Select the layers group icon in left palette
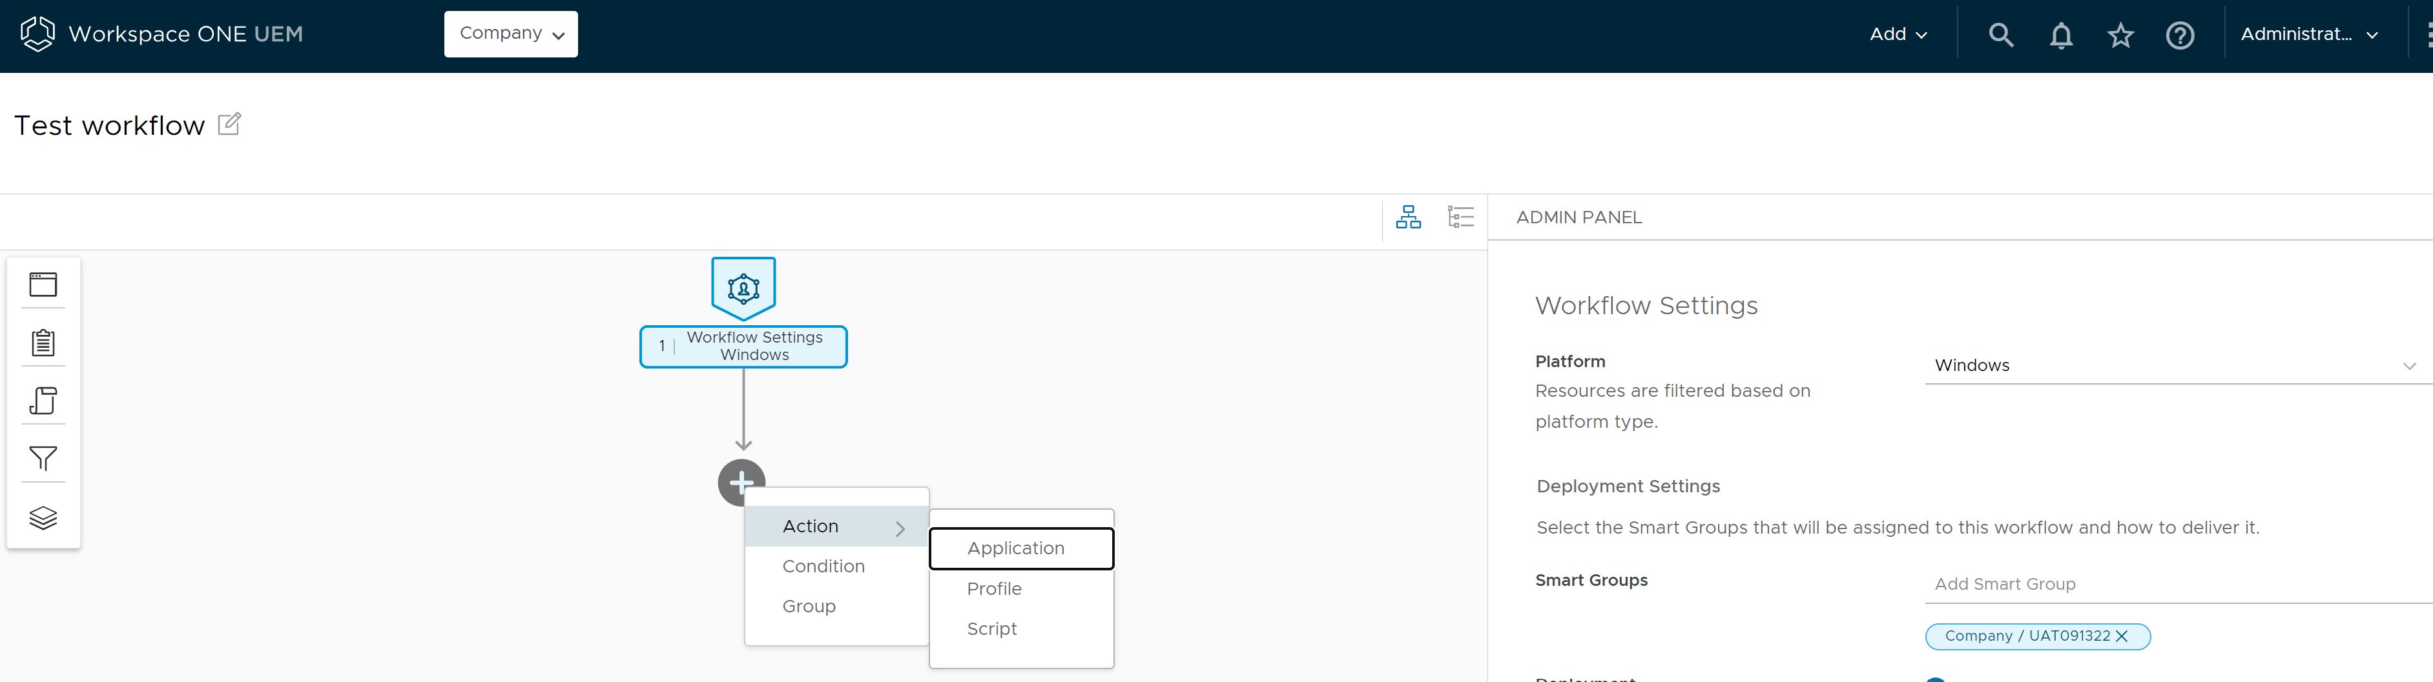 pyautogui.click(x=43, y=518)
